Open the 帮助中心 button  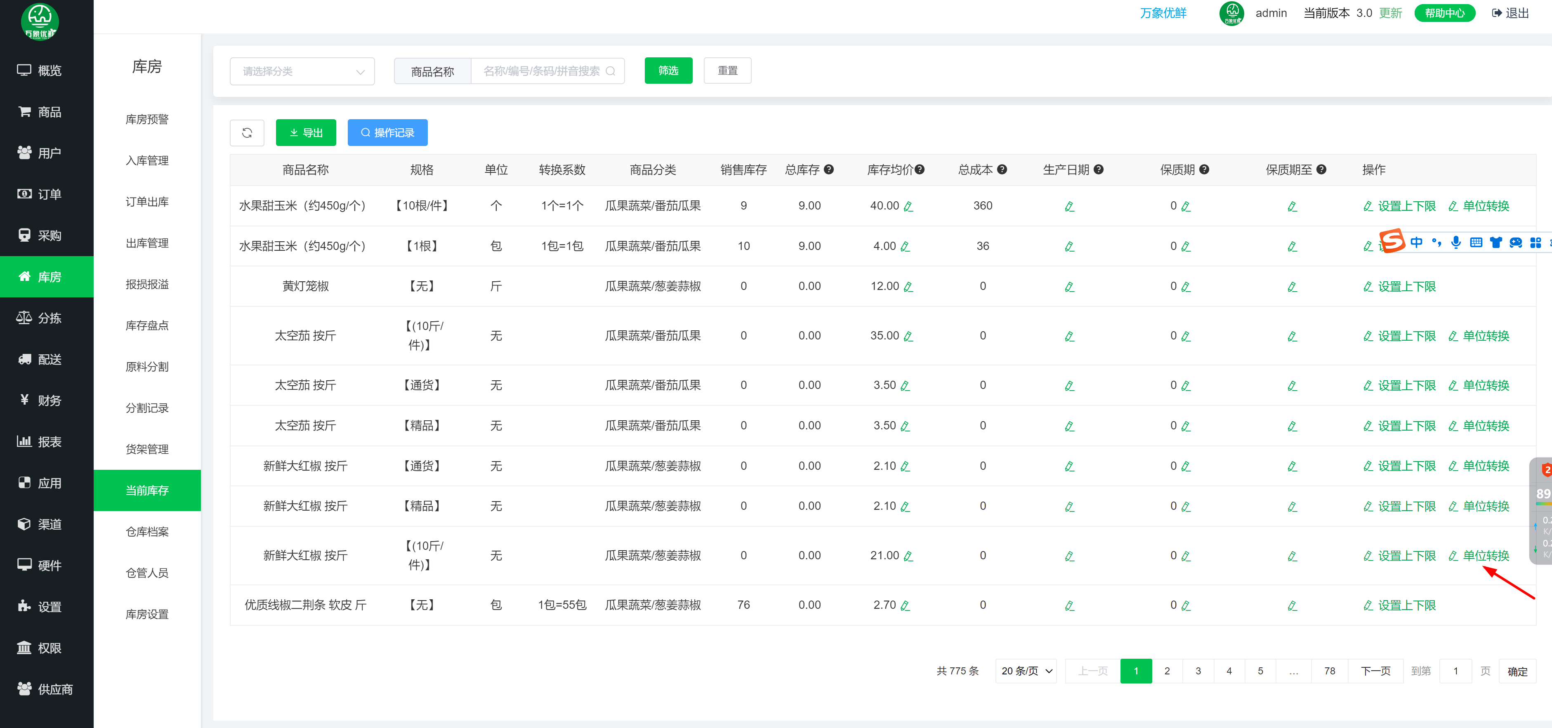(x=1445, y=13)
